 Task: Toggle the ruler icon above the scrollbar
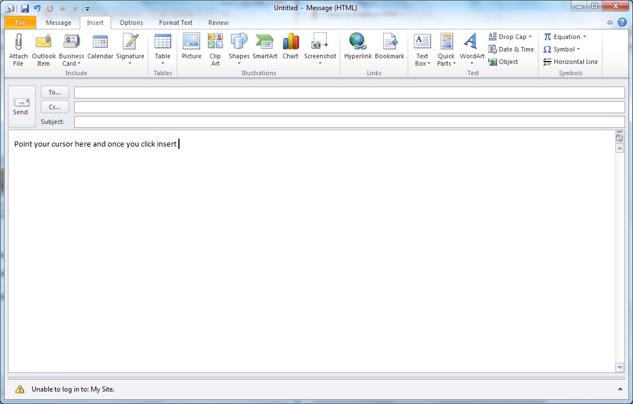pos(619,138)
